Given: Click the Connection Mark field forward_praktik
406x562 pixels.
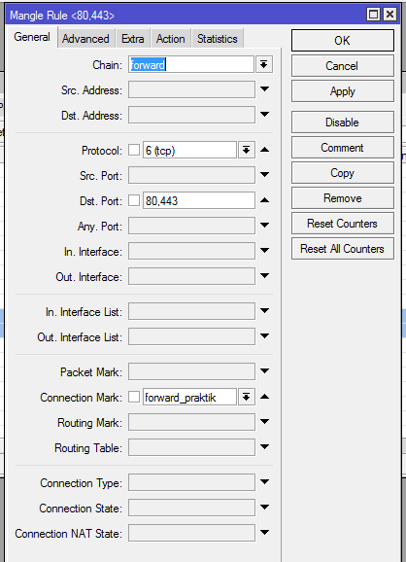Looking at the screenshot, I should coord(189,397).
